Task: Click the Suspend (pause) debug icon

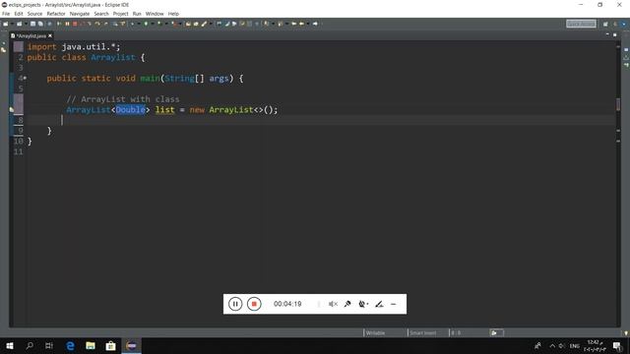Action: click(67, 24)
